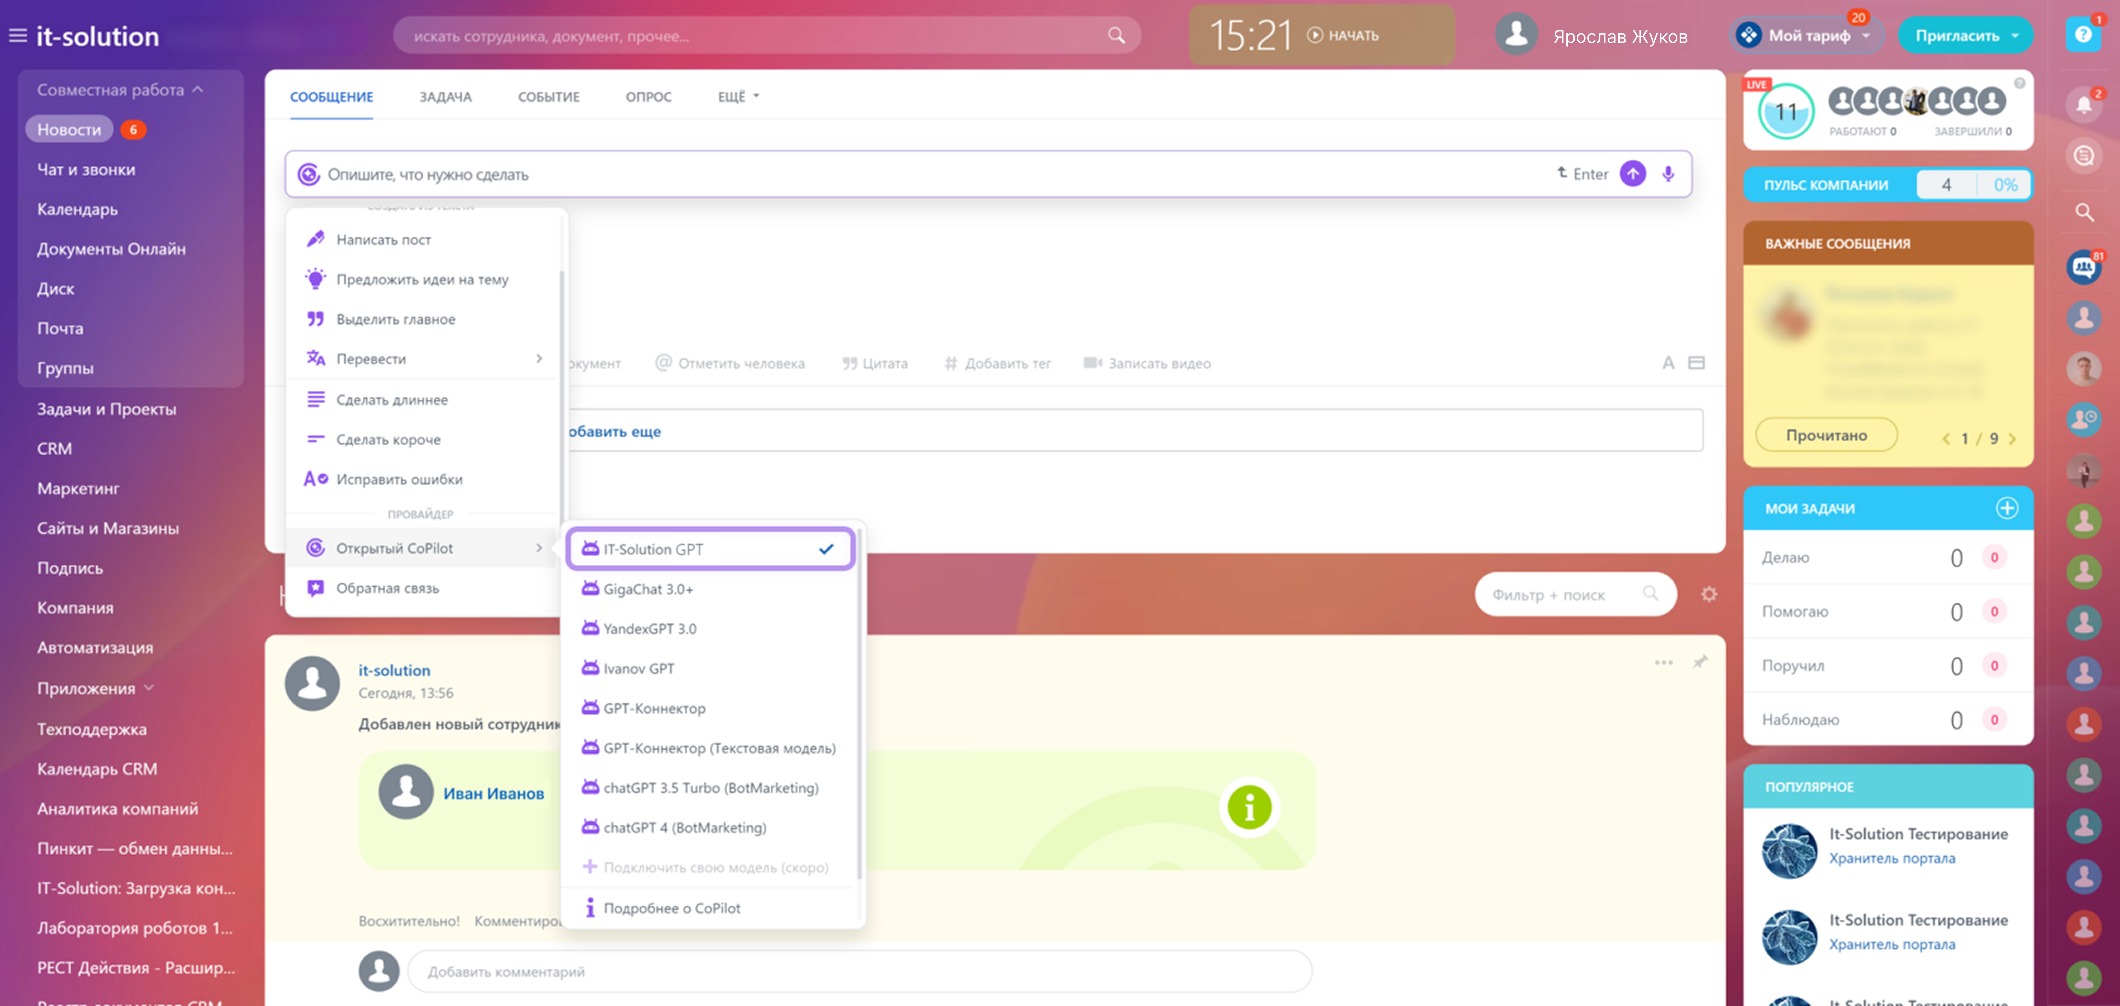Choose GigaChat 3.0+ as provider
The image size is (2120, 1006).
point(649,589)
